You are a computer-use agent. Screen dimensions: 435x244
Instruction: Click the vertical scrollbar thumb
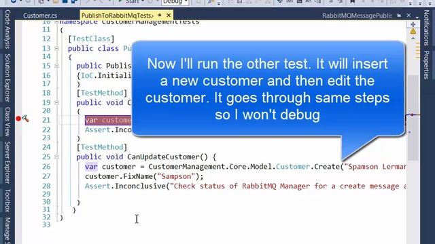[413, 117]
